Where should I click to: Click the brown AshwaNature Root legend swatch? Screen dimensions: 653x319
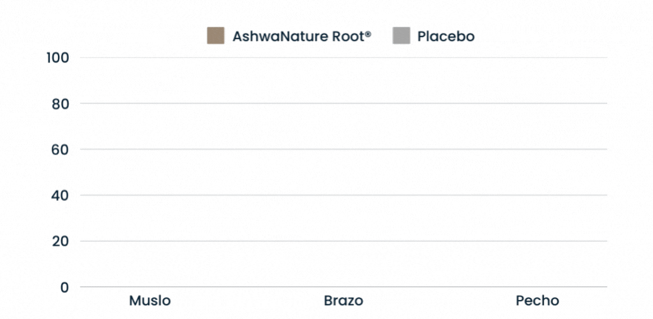click(216, 36)
